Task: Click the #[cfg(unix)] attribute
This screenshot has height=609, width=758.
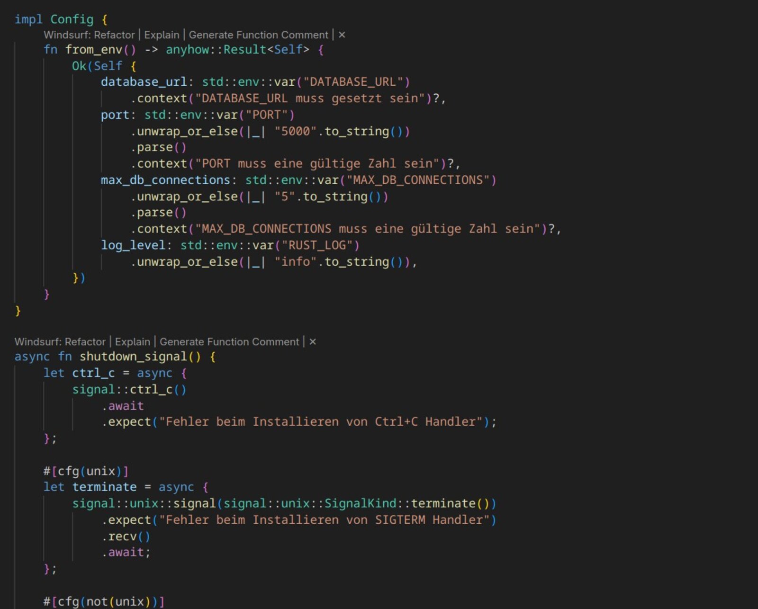Action: tap(86, 471)
